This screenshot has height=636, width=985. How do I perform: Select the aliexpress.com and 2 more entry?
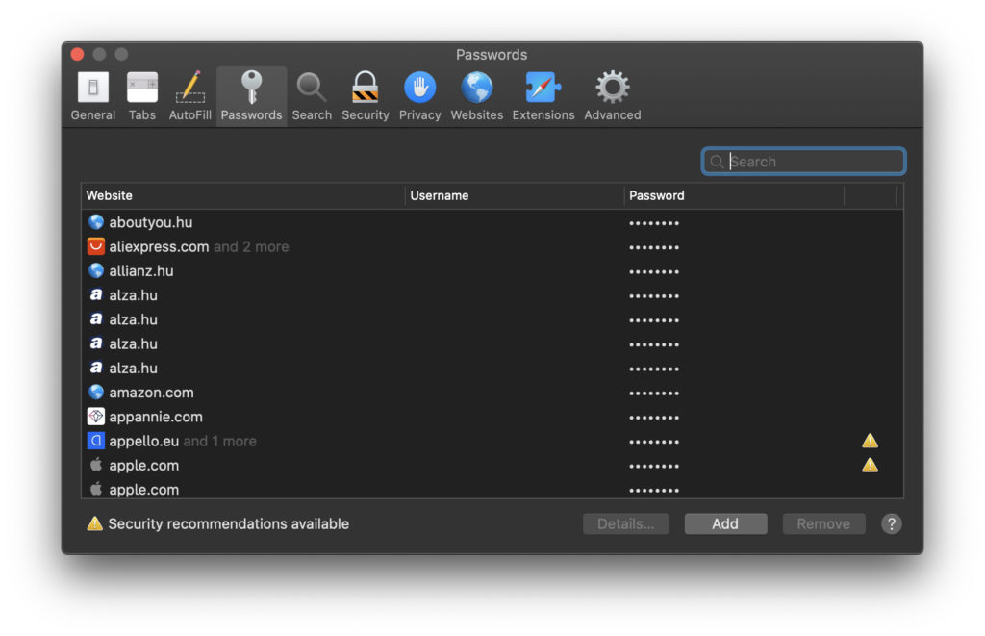[492, 246]
